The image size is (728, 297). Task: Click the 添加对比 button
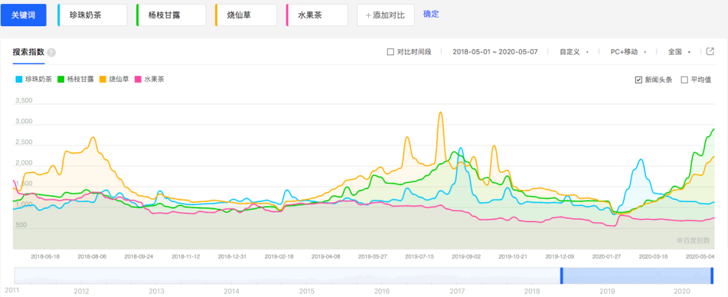coord(385,15)
